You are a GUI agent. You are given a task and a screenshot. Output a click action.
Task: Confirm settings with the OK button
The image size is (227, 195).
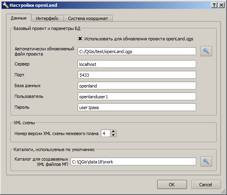click(172, 185)
